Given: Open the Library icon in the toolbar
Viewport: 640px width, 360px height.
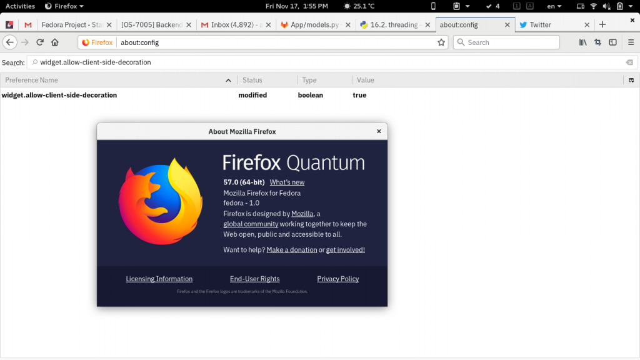Looking at the screenshot, I should (x=583, y=42).
